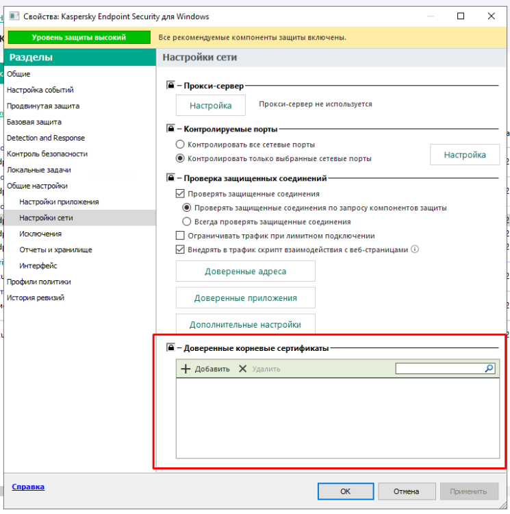Viewport: 510px width, 514px height.
Task: Open Базовая защита section
Action: click(79, 122)
